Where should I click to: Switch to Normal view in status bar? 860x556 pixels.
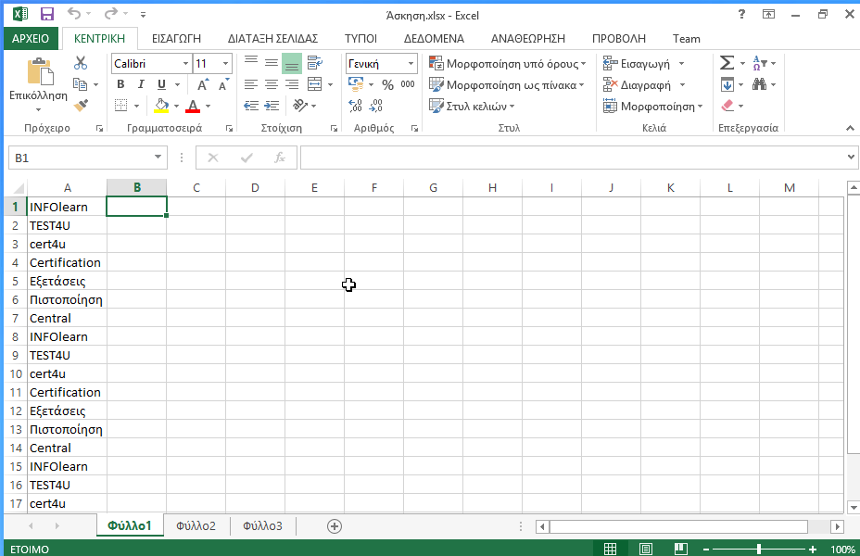tap(610, 549)
